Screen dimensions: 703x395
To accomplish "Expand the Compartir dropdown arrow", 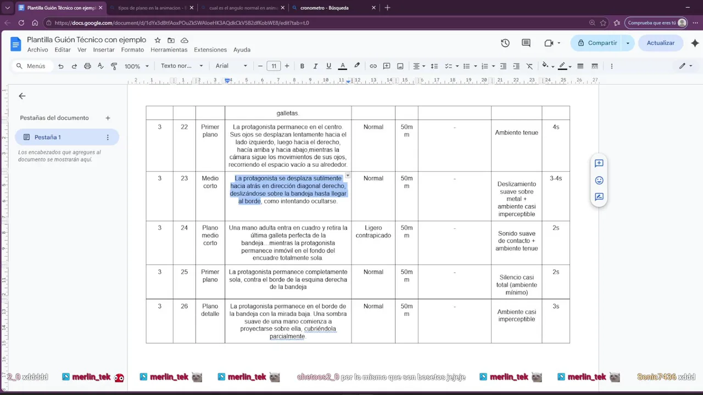I will coord(628,43).
